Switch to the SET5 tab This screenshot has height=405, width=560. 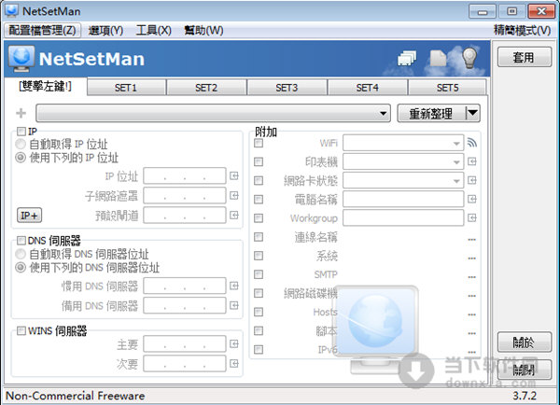point(447,88)
